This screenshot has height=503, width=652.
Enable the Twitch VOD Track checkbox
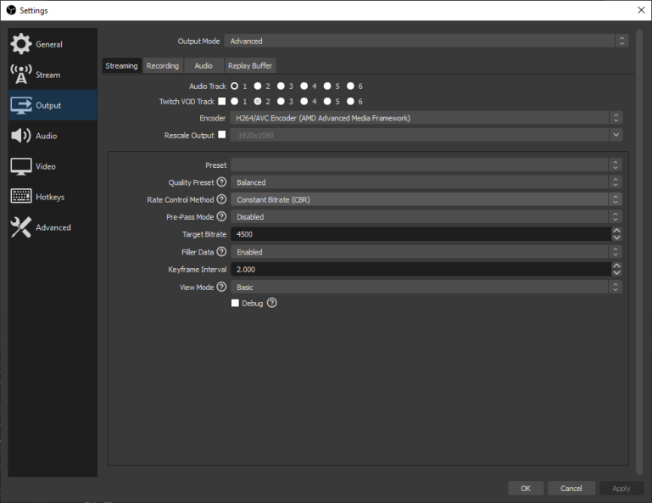click(x=222, y=102)
